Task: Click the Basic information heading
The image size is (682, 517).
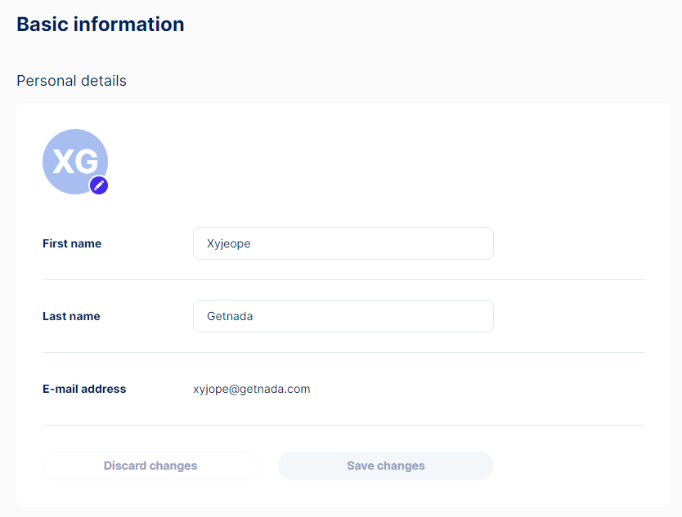Action: [101, 24]
